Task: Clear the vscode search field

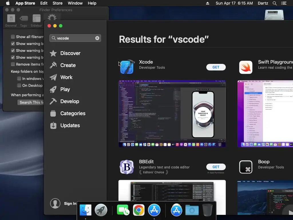Action: point(97,38)
